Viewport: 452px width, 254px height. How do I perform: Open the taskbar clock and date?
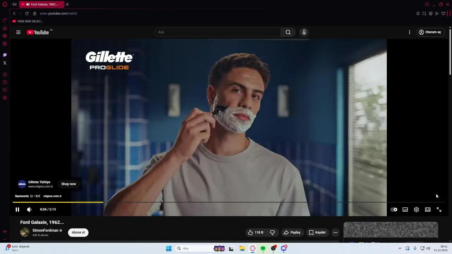point(441,248)
